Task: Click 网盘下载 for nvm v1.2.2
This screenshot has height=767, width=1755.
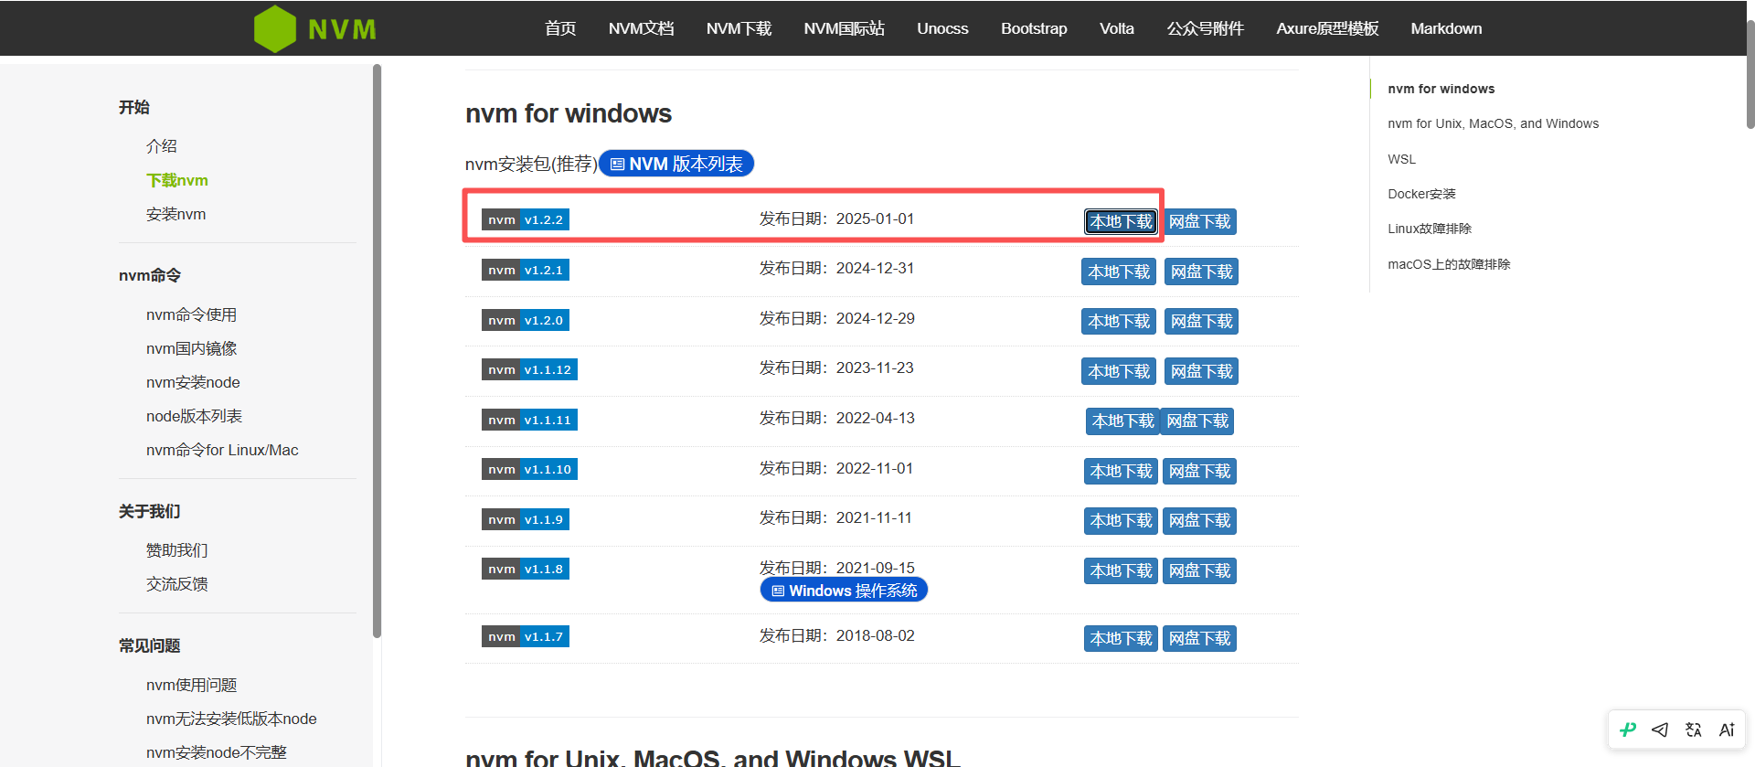Action: click(1200, 221)
